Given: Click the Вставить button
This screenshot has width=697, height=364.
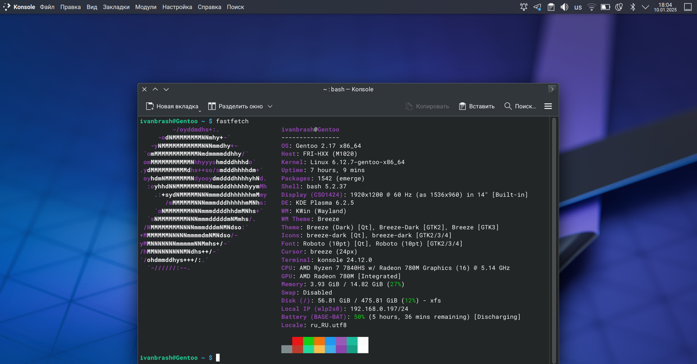Looking at the screenshot, I should 476,106.
